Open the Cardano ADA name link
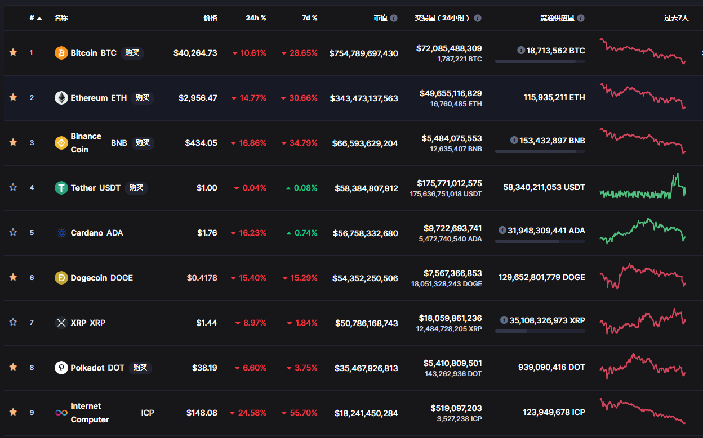 pyautogui.click(x=97, y=233)
